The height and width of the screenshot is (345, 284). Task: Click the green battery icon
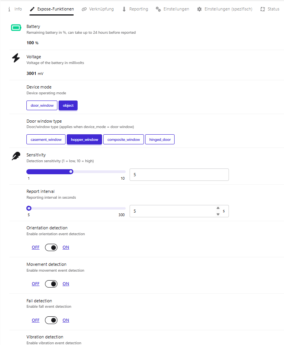point(16,28)
